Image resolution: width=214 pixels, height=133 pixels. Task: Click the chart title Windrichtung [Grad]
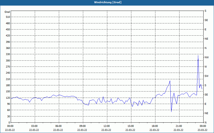[x=108, y=2]
